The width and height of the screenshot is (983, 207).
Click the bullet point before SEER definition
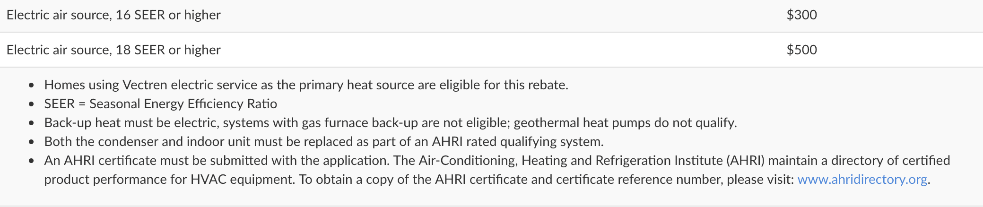coord(31,104)
